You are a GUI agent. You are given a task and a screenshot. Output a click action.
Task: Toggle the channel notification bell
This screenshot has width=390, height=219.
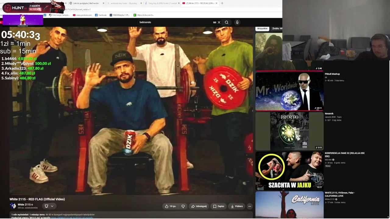tap(46, 206)
